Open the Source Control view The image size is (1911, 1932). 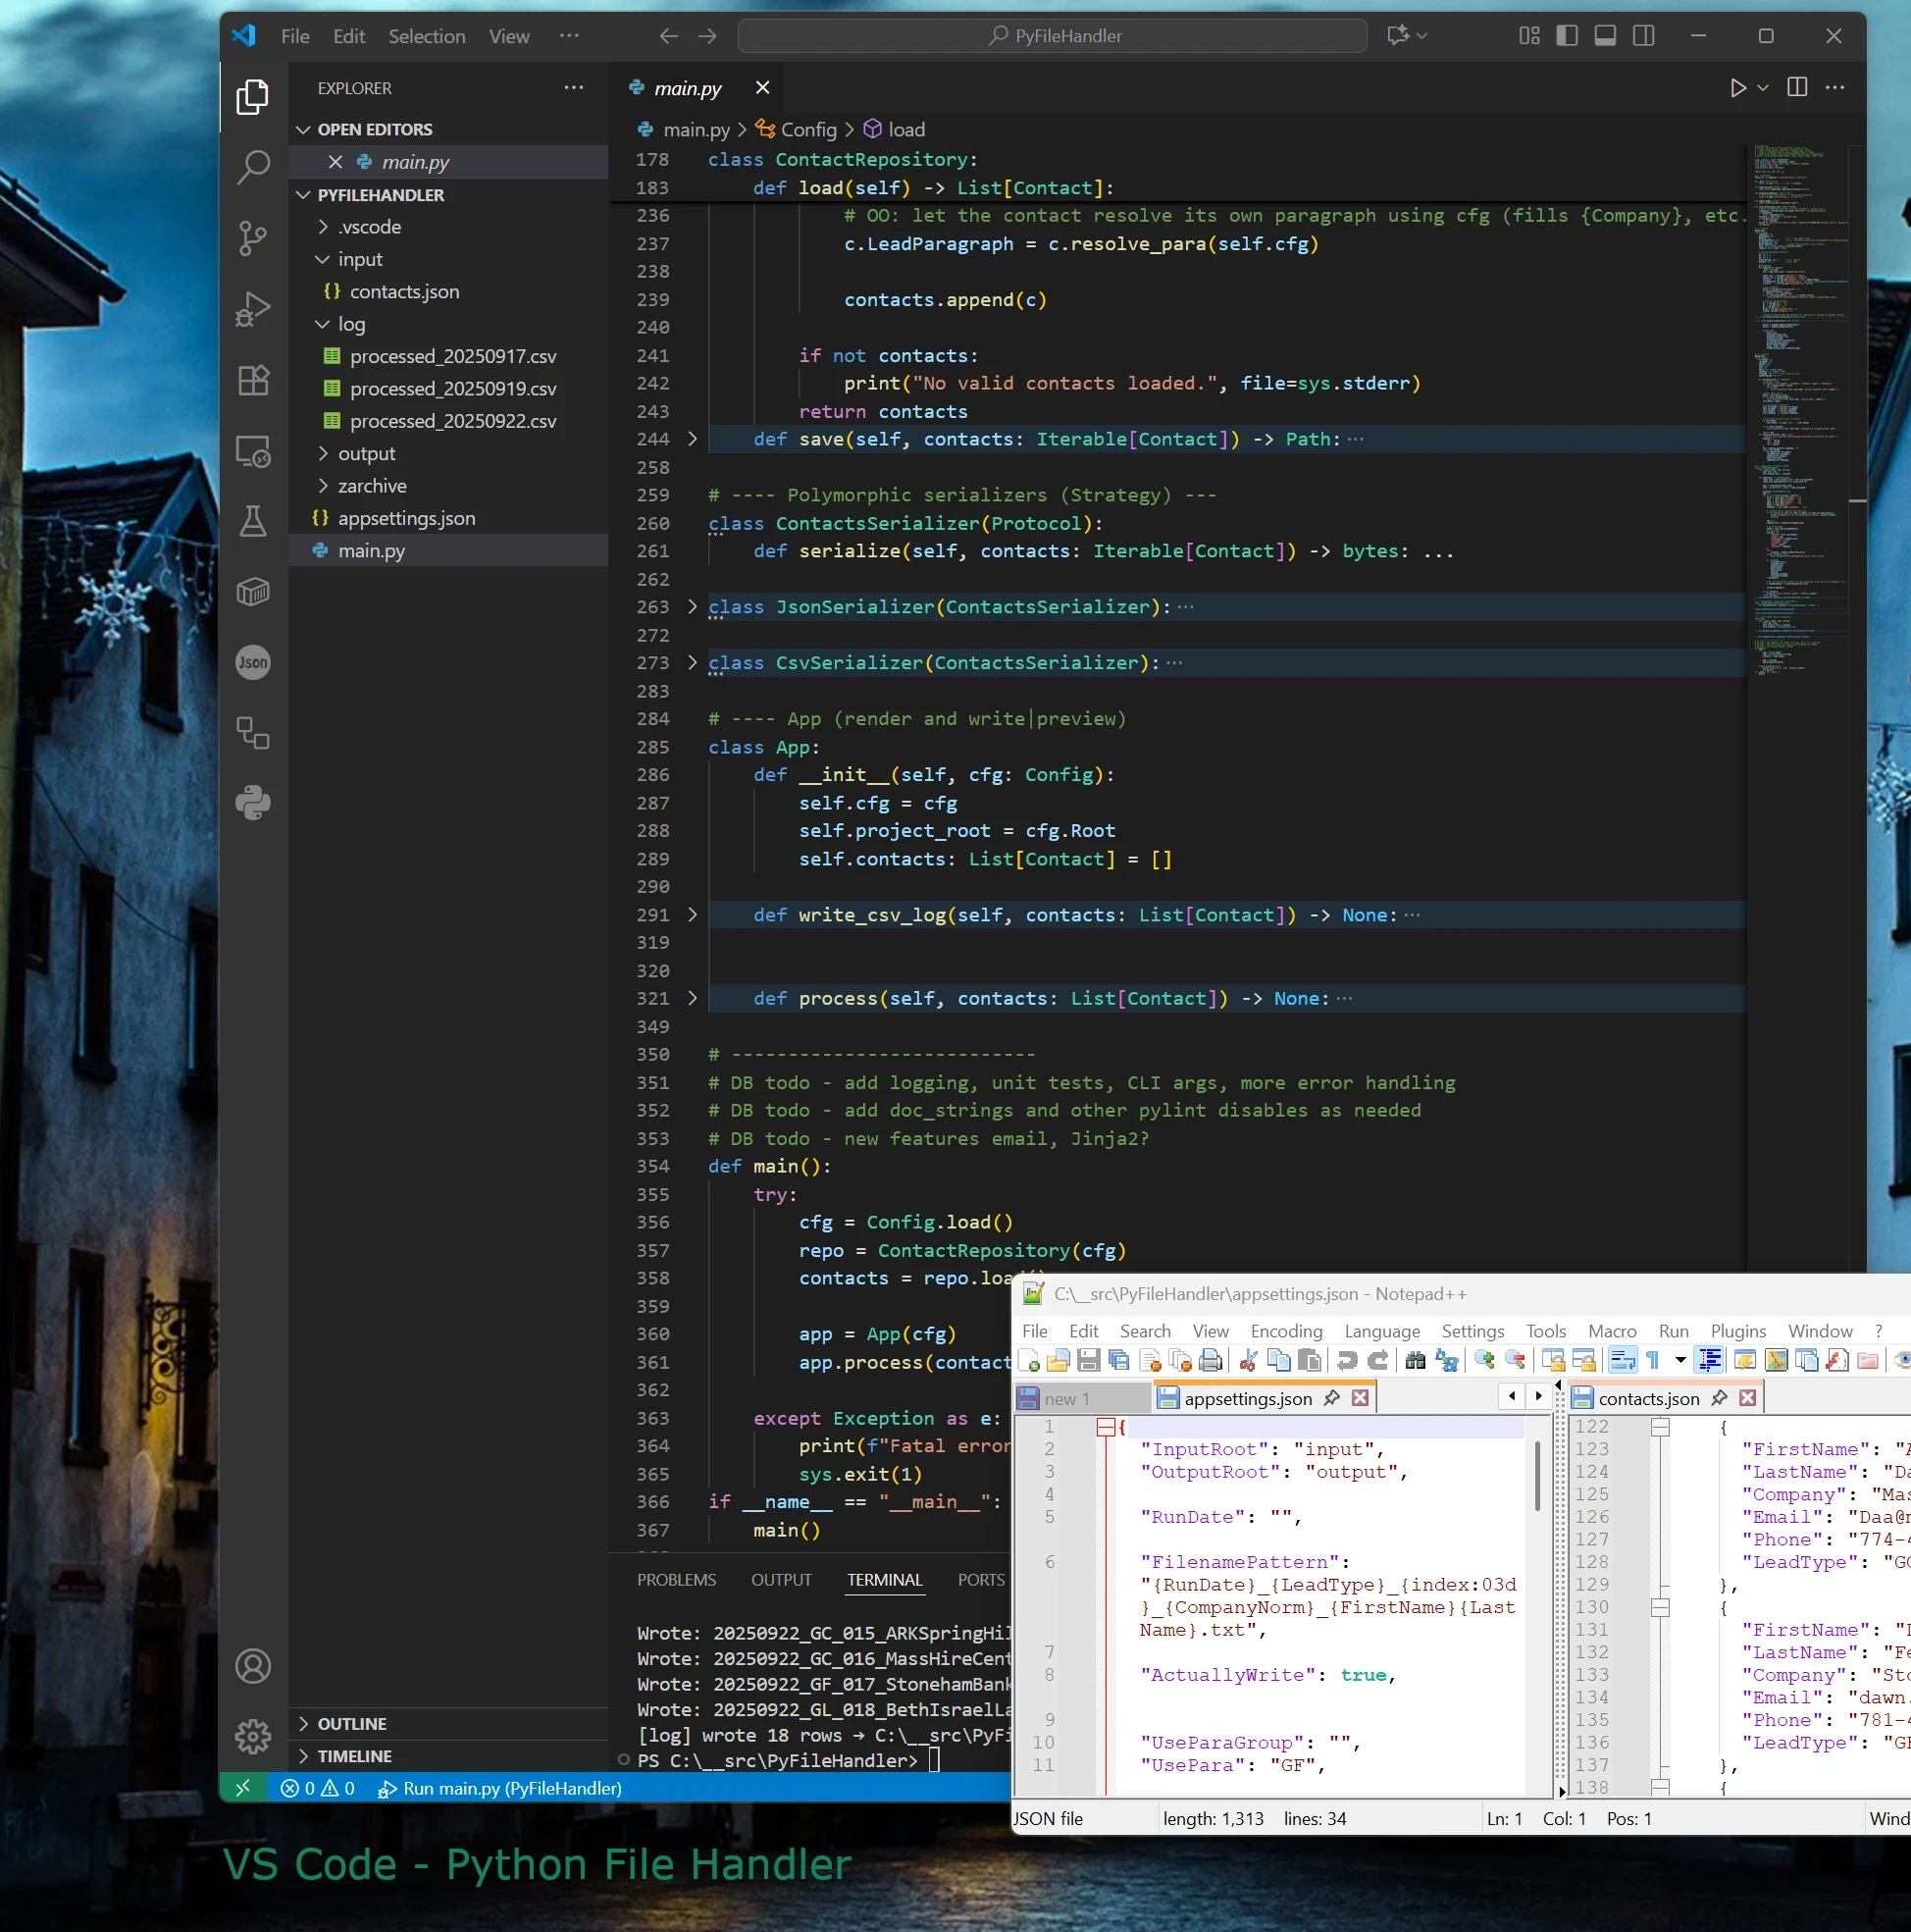[253, 237]
